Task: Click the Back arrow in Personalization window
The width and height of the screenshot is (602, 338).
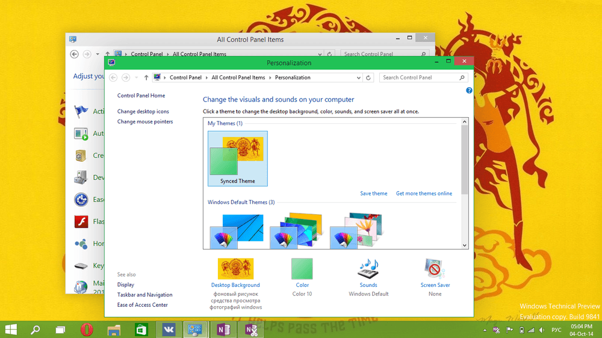Action: pos(113,78)
